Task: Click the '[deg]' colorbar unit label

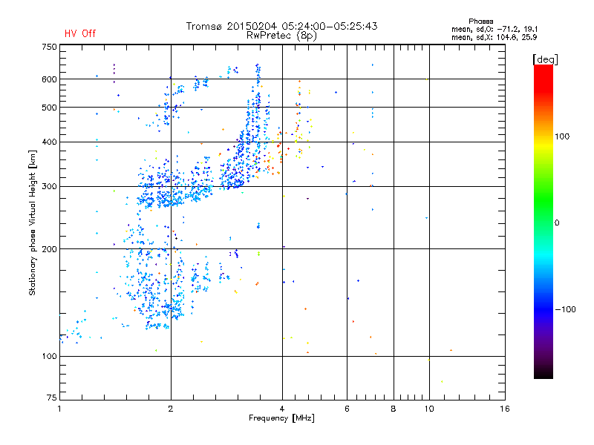Action: pos(545,59)
